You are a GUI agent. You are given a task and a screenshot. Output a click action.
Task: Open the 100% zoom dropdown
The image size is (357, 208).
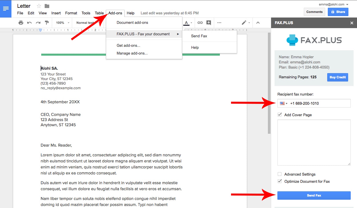tap(63, 23)
